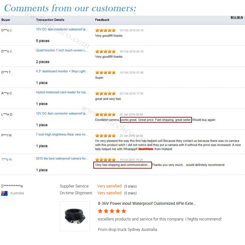This screenshot has width=245, height=245.
Task: Click star rating beside 19 Oct 2015 19:28
Action: [105, 159]
